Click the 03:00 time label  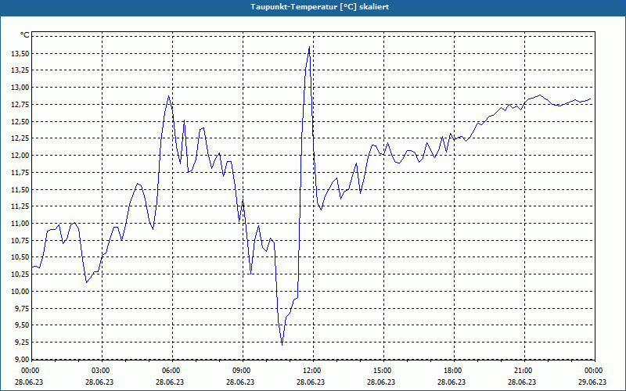pyautogui.click(x=100, y=371)
